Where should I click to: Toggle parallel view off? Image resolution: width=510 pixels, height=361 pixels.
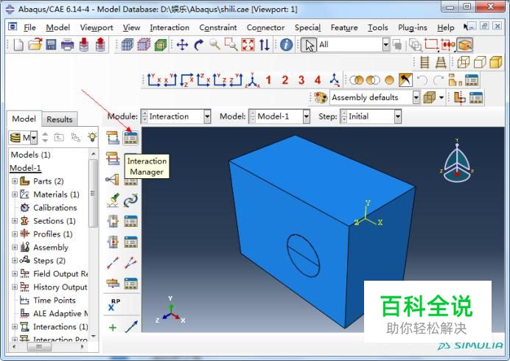pyautogui.click(x=425, y=62)
